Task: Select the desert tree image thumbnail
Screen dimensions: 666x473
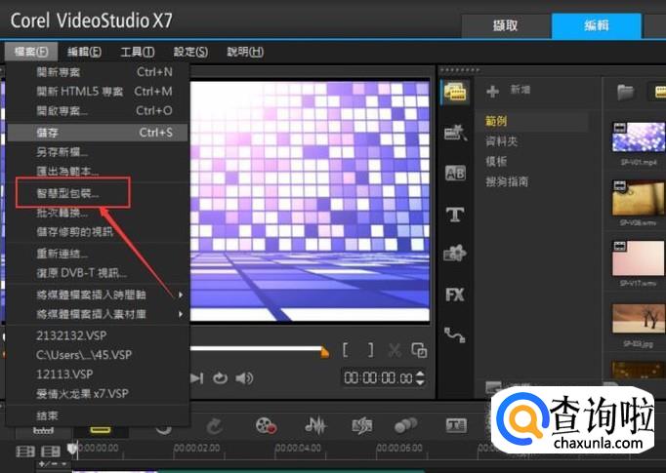Action: 639,319
